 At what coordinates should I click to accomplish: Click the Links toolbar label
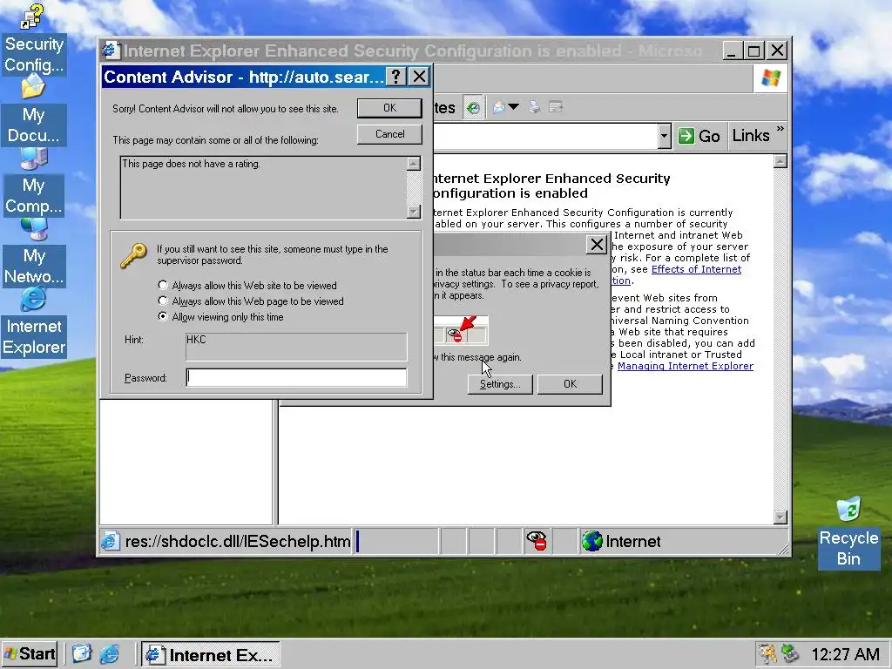click(750, 135)
